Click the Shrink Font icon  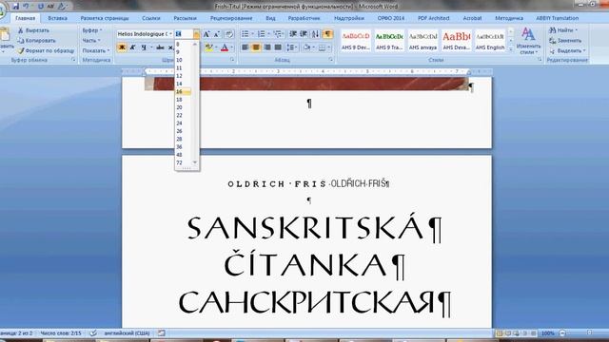(x=217, y=34)
